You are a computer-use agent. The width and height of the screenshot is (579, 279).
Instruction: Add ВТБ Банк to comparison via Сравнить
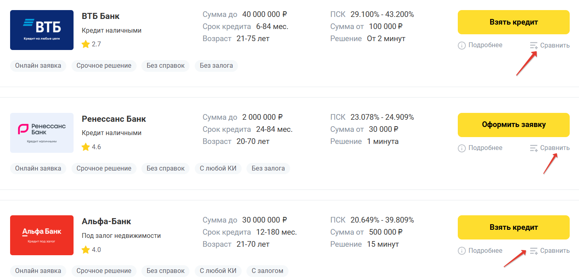(x=555, y=46)
